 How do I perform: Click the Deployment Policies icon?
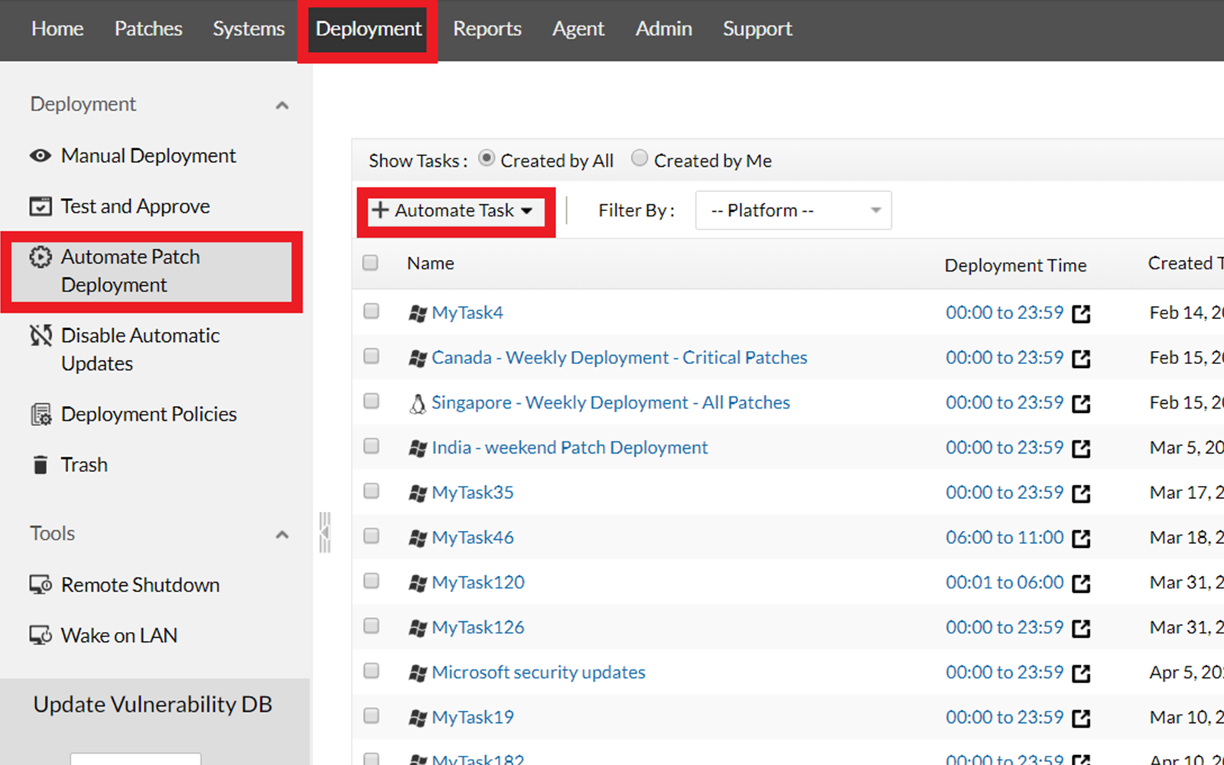point(40,413)
